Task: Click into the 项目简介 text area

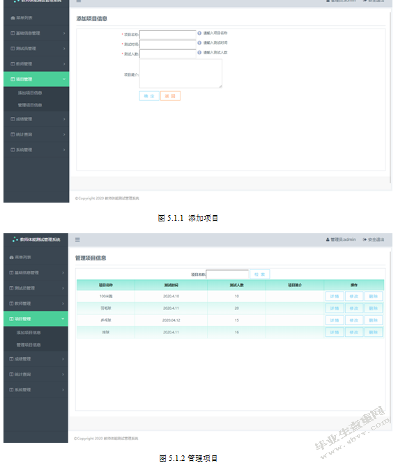Action: (181, 74)
